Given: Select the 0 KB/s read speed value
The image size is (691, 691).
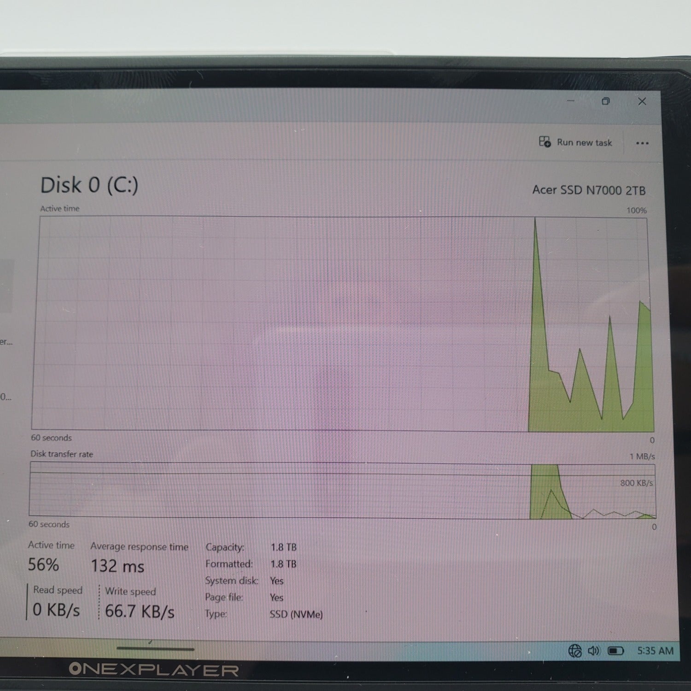Looking at the screenshot, I should (x=56, y=610).
